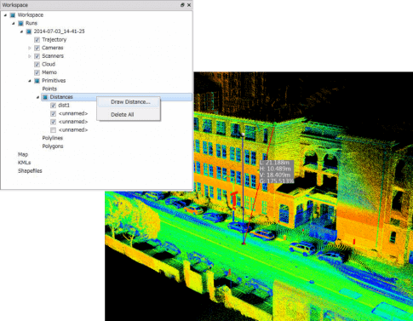Collapse the Runs tree node

click(14, 23)
